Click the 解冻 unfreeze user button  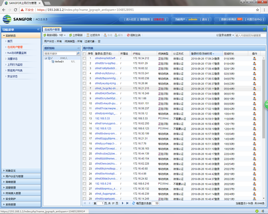[119, 35]
